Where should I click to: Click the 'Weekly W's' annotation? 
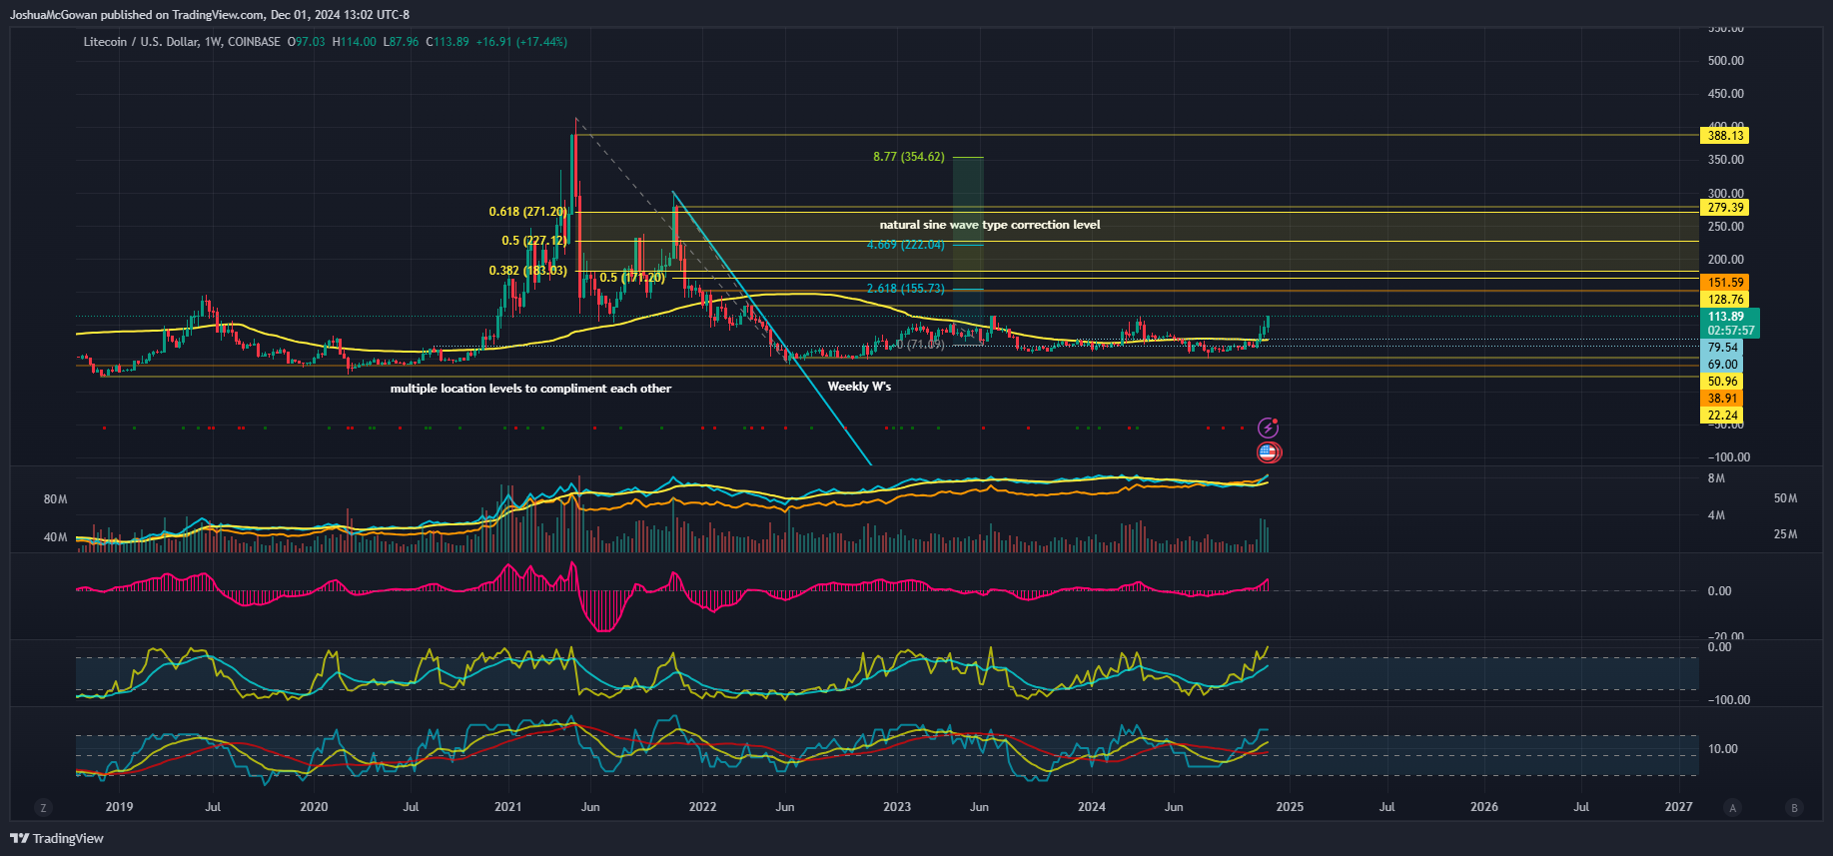(859, 387)
